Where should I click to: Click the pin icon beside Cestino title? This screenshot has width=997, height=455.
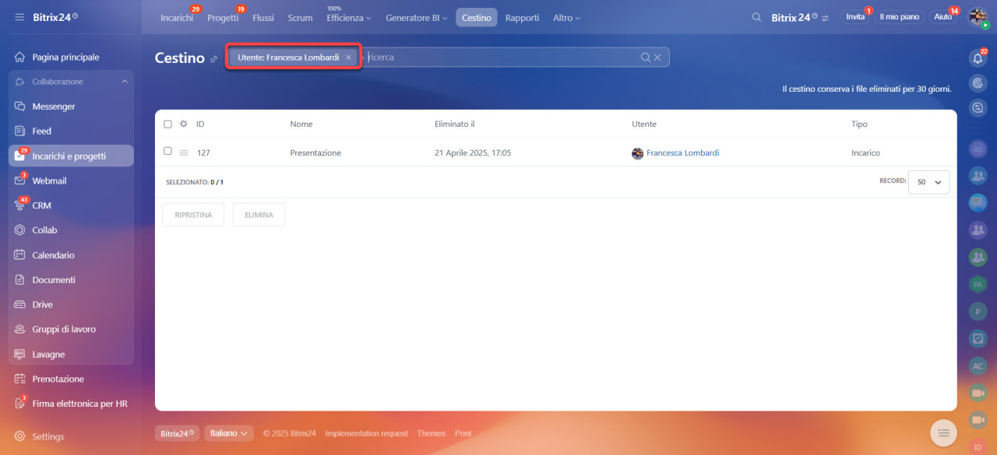pyautogui.click(x=214, y=59)
